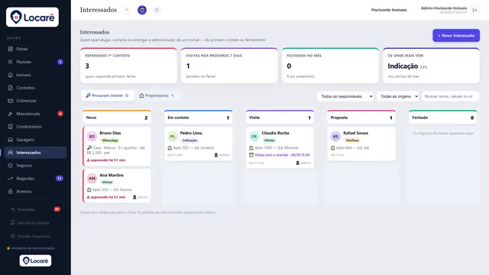Click the purple shield icon in header
The image size is (489, 275).
pos(142,10)
